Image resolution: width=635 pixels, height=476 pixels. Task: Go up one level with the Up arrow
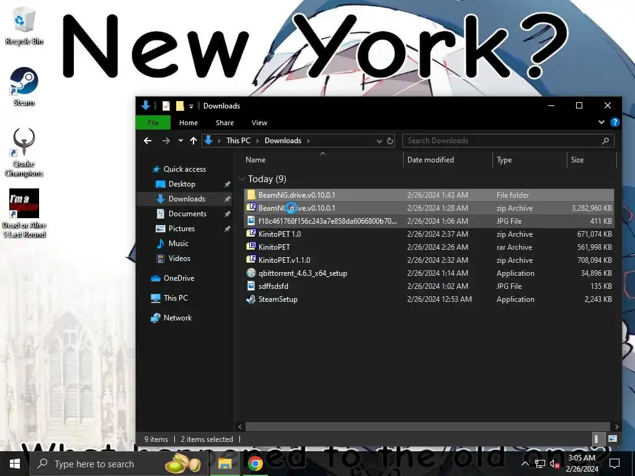click(x=193, y=141)
